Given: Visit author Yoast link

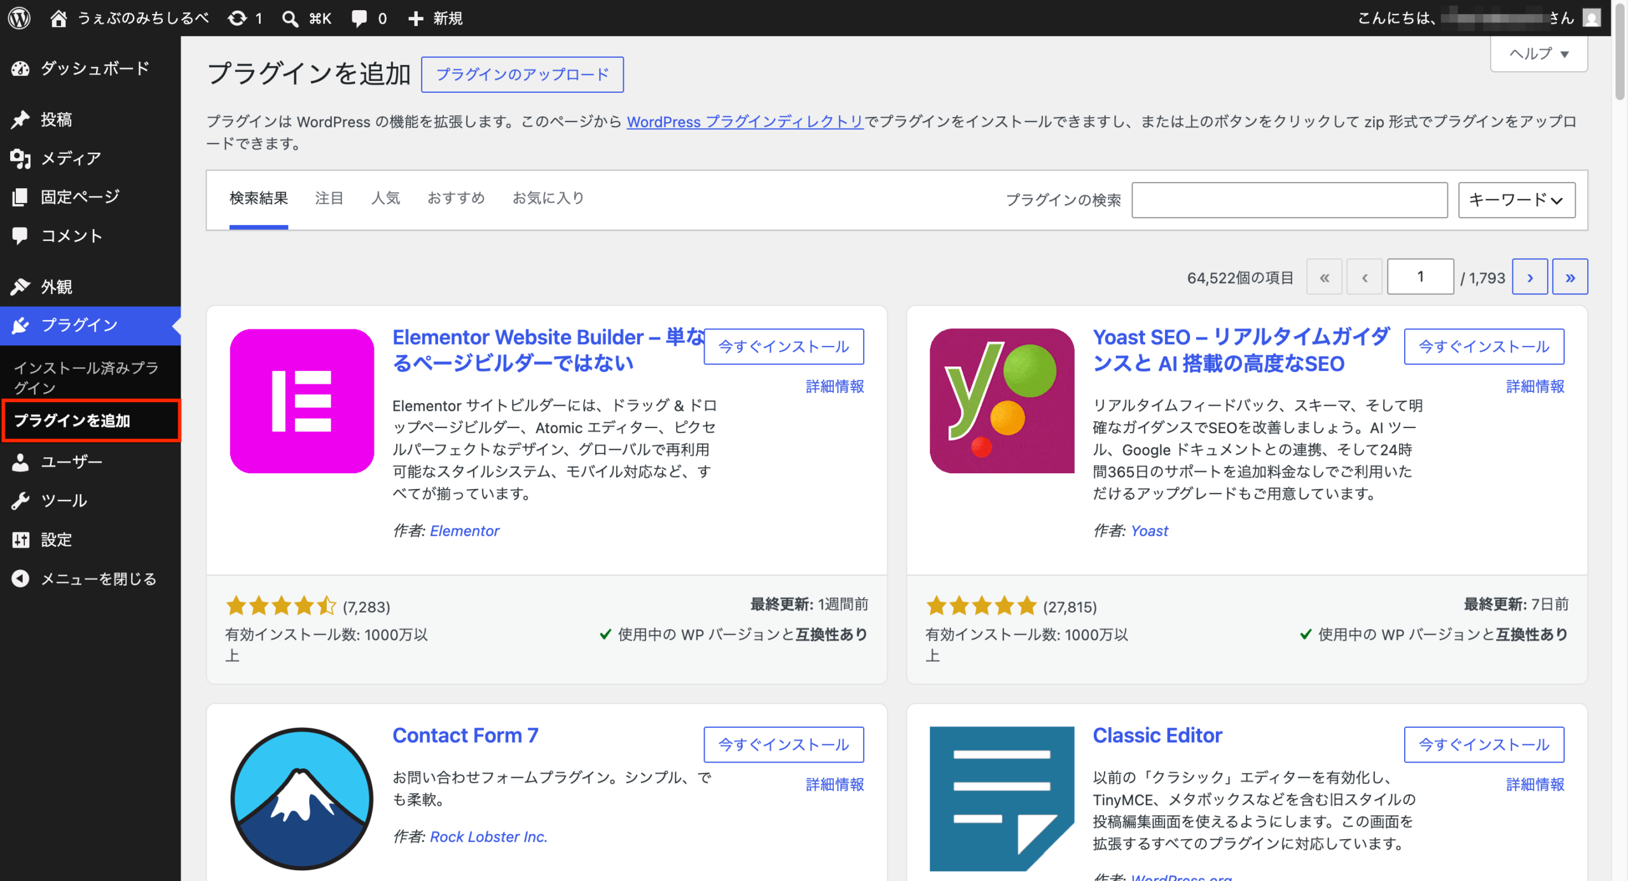Looking at the screenshot, I should tap(1149, 531).
